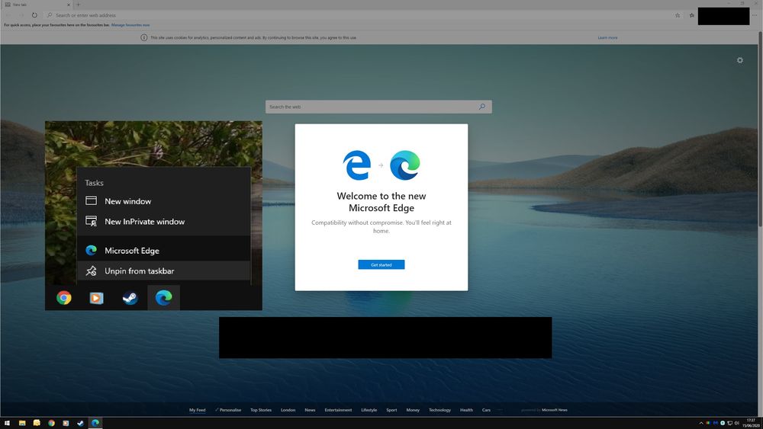Open a new tab with plus button

(79, 5)
